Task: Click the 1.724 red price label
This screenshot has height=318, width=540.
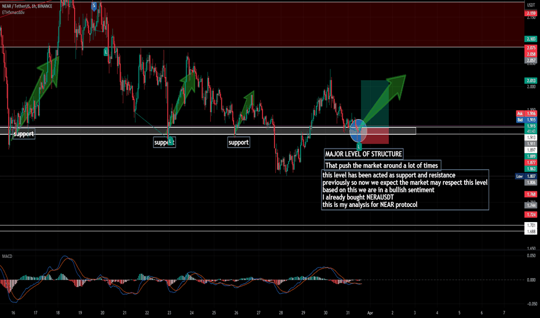Action: click(x=531, y=215)
